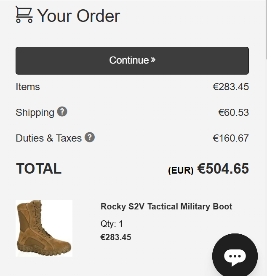Click the Duties & Taxes label
267x276 pixels.
[48, 138]
